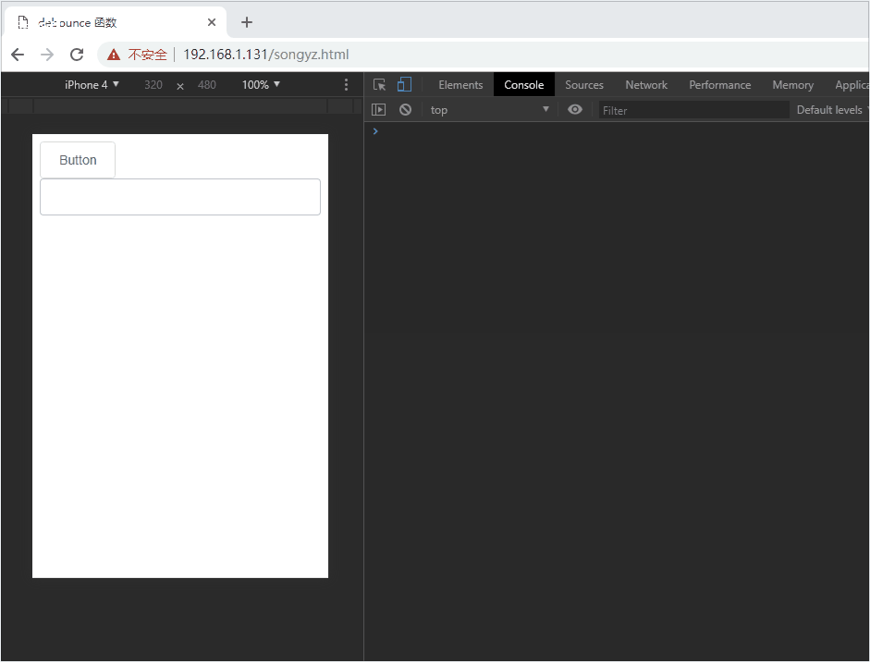
Task: Activate the inspect element picker icon
Action: (379, 85)
